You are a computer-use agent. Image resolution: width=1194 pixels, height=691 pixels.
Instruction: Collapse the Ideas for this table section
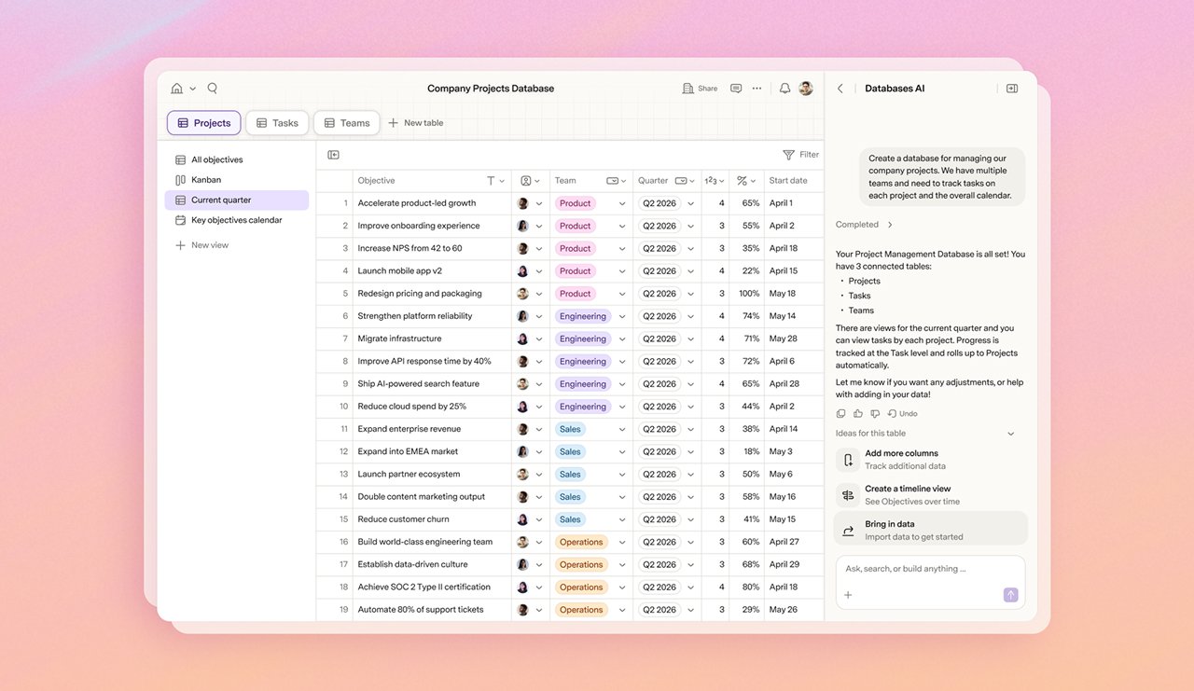click(x=1011, y=434)
